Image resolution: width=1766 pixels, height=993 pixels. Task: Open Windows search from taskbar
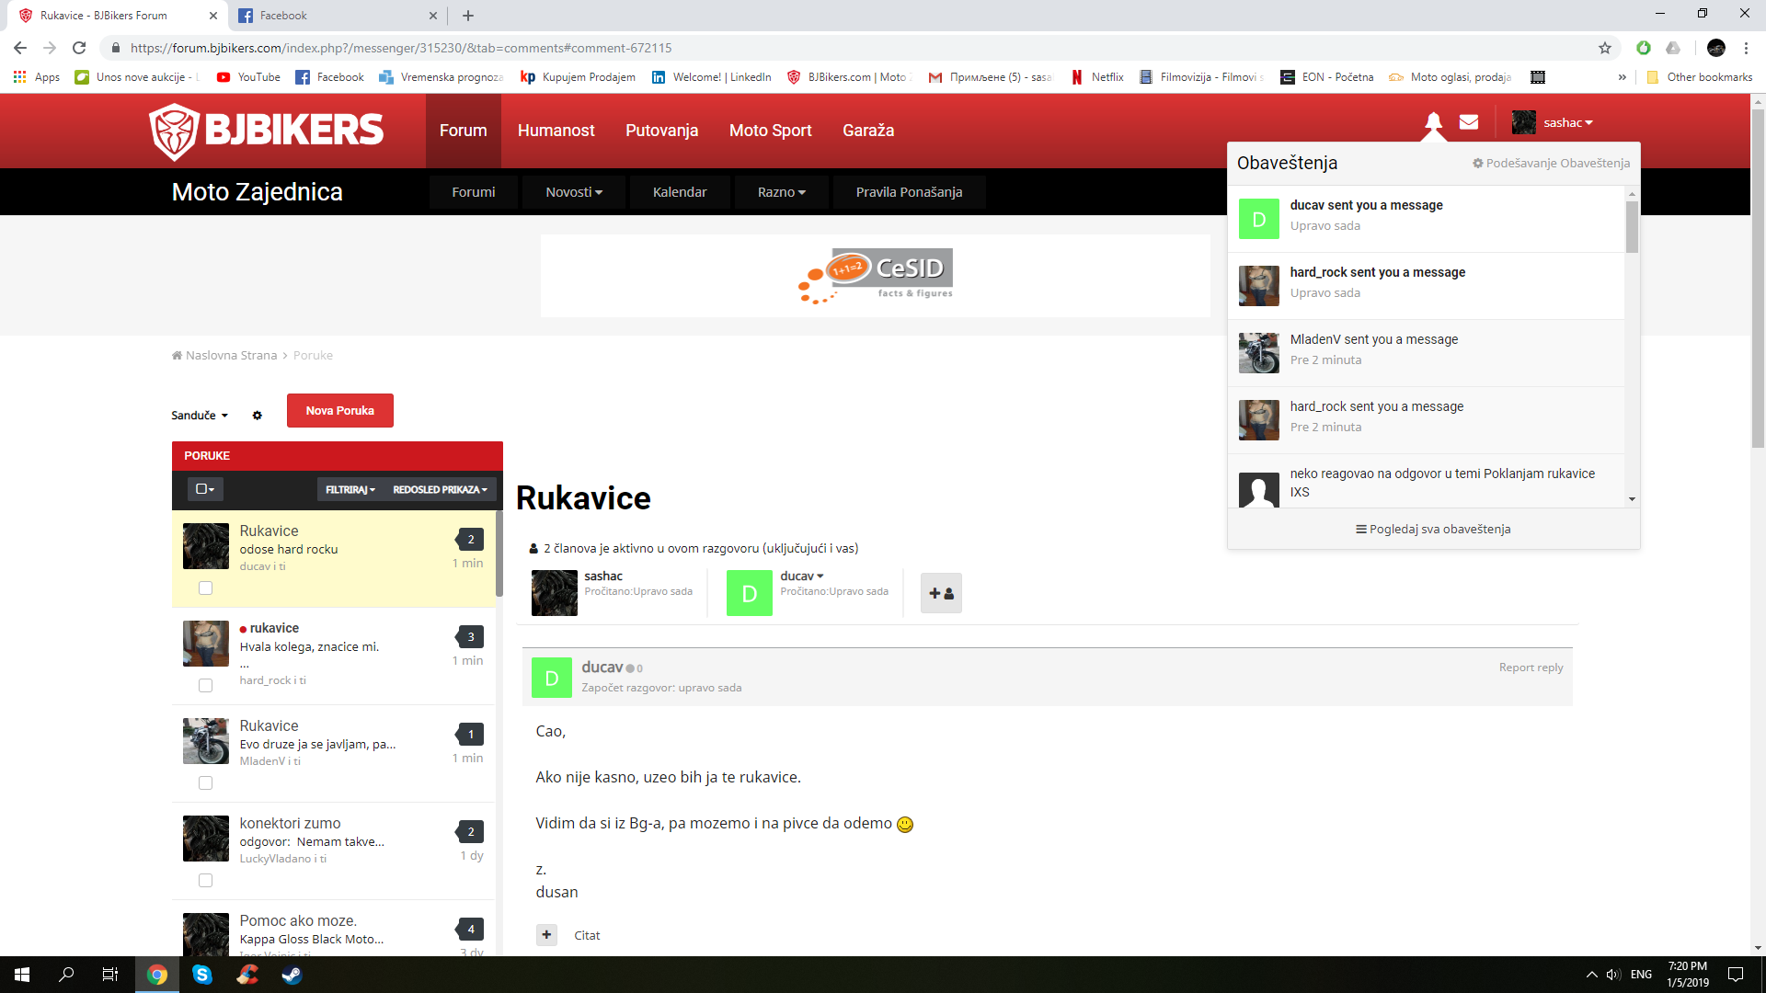tap(66, 975)
